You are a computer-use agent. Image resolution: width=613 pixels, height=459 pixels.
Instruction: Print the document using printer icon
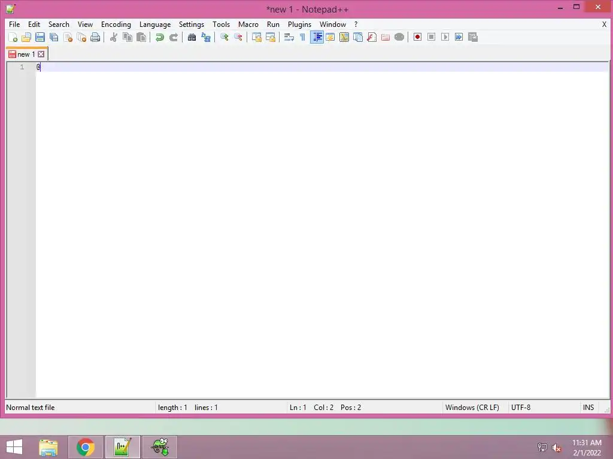pos(95,37)
